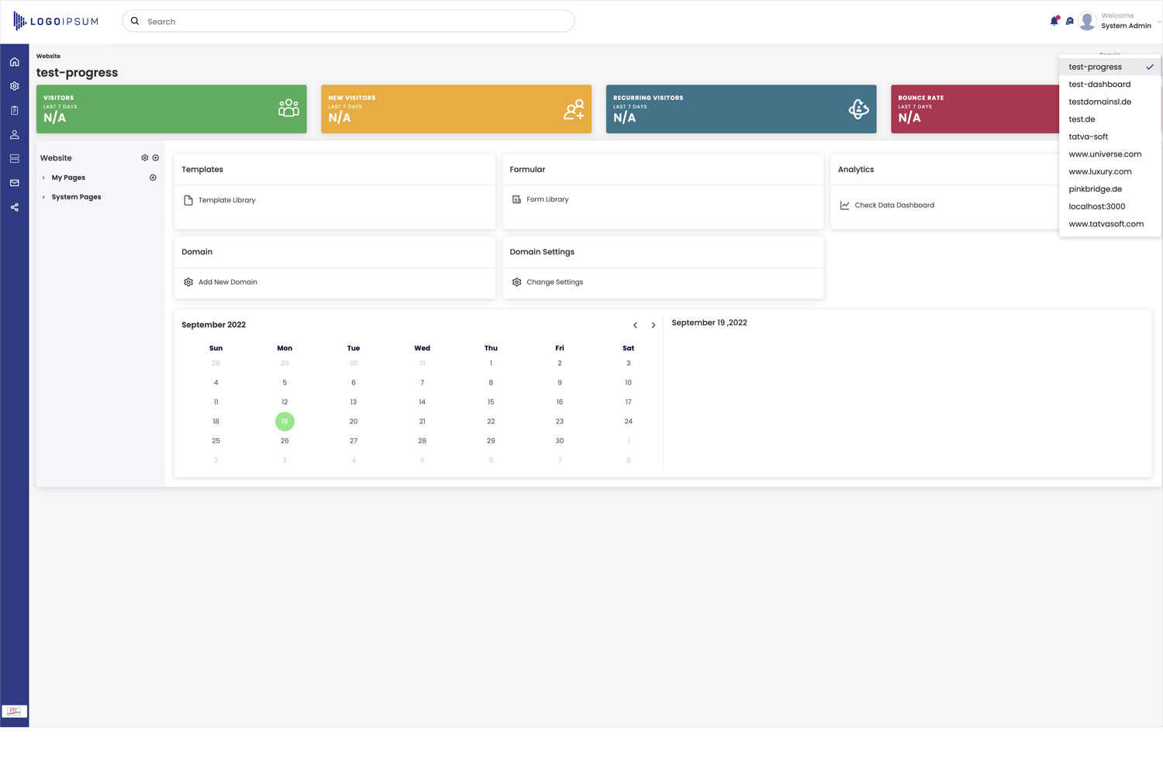Open notifications bell icon
The width and height of the screenshot is (1163, 766).
tap(1054, 21)
